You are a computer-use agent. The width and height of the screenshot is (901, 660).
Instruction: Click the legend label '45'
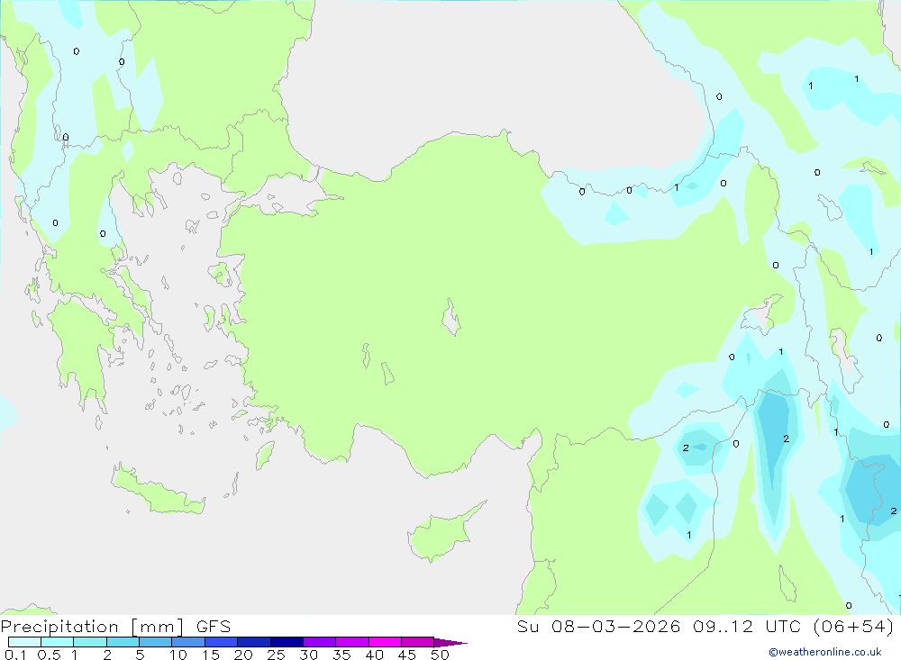(x=407, y=655)
